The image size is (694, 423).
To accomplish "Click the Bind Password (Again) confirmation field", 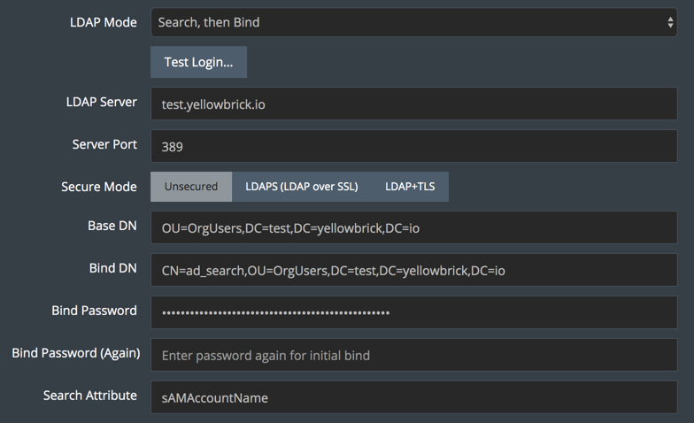I will point(413,355).
